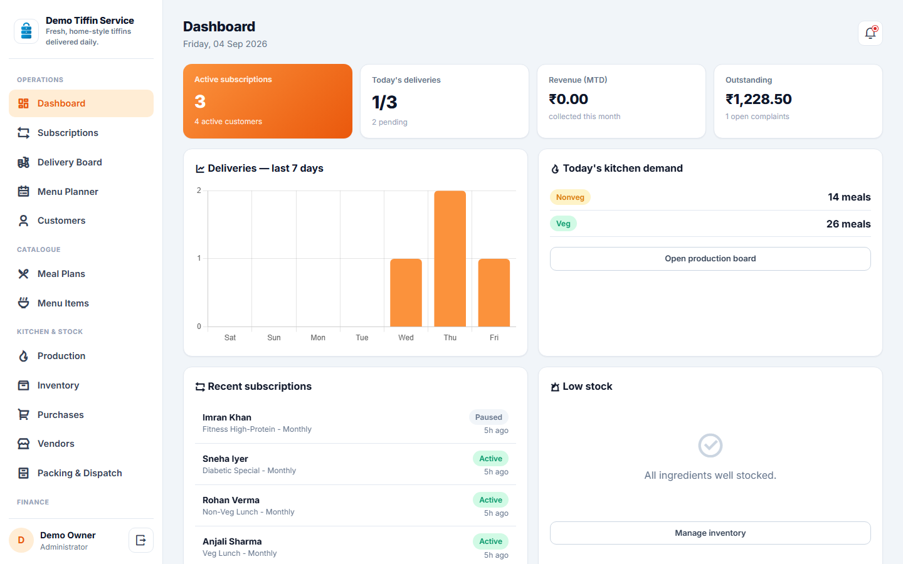Screen dimensions: 903x564
Task: Open the notifications bell
Action: [x=870, y=33]
